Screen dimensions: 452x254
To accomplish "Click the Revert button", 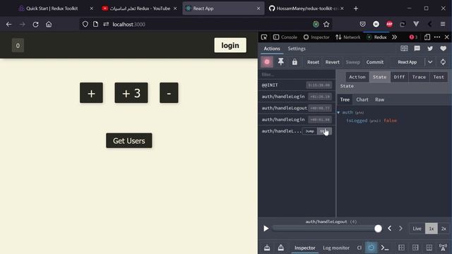I will (x=333, y=62).
